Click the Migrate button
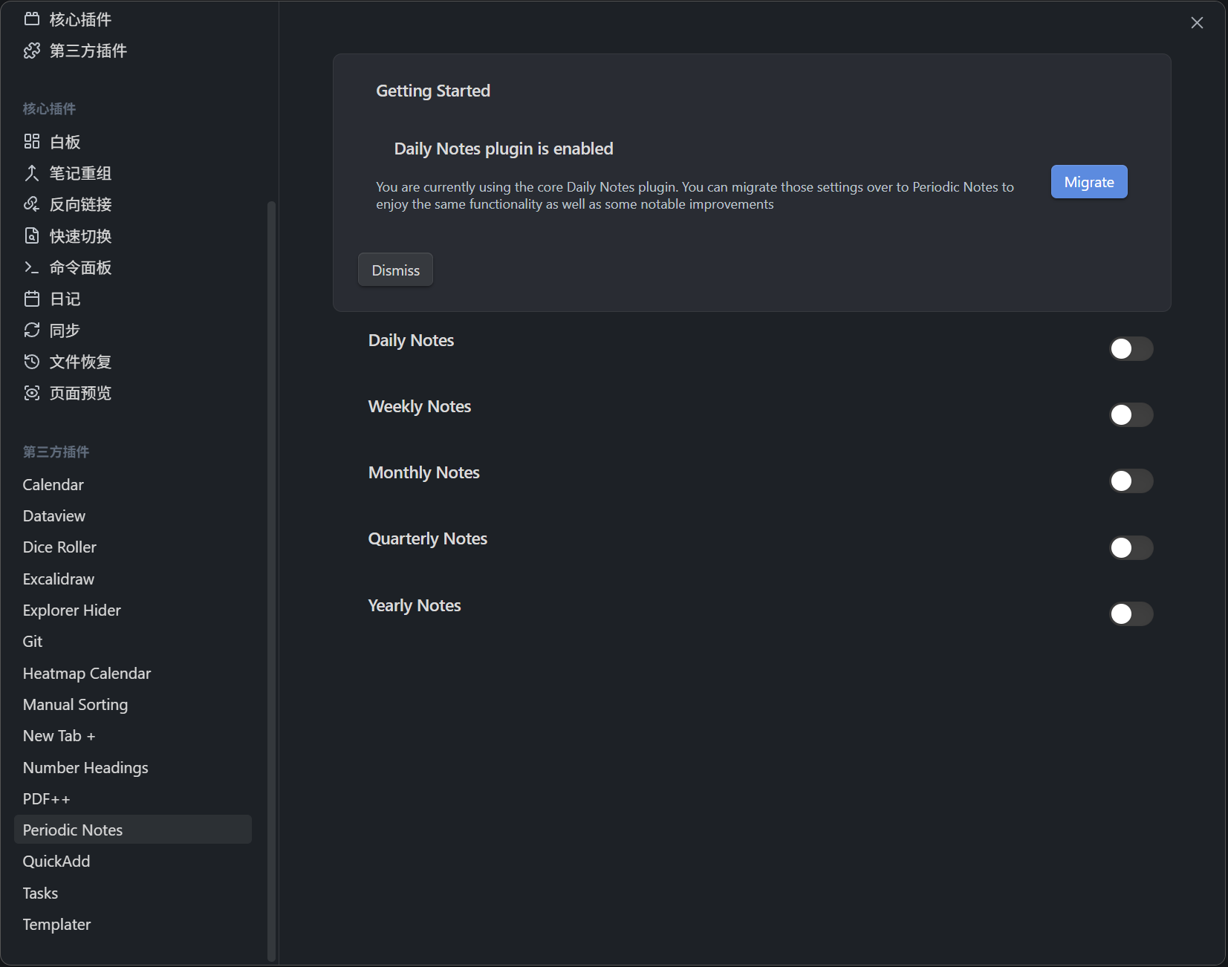 1088,182
